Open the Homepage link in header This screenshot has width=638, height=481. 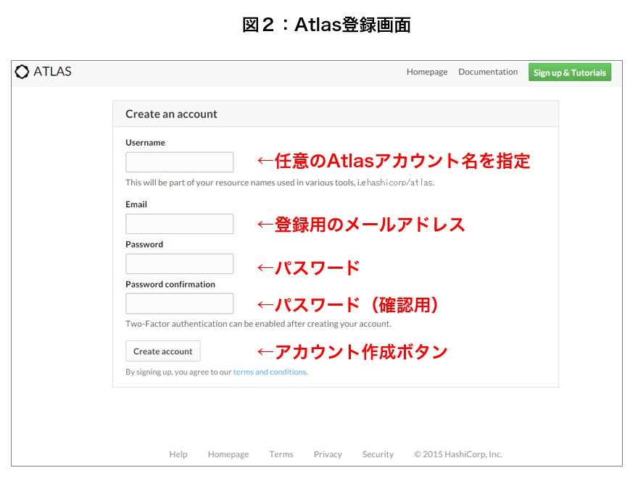[427, 72]
